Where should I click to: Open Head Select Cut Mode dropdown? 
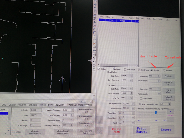[x=127, y=76]
